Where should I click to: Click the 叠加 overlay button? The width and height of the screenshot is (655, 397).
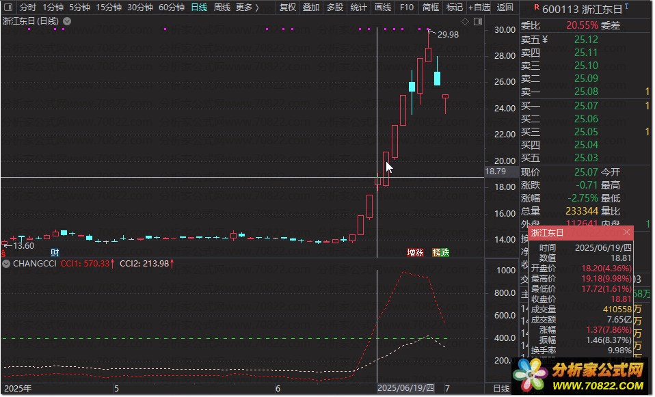(311, 8)
